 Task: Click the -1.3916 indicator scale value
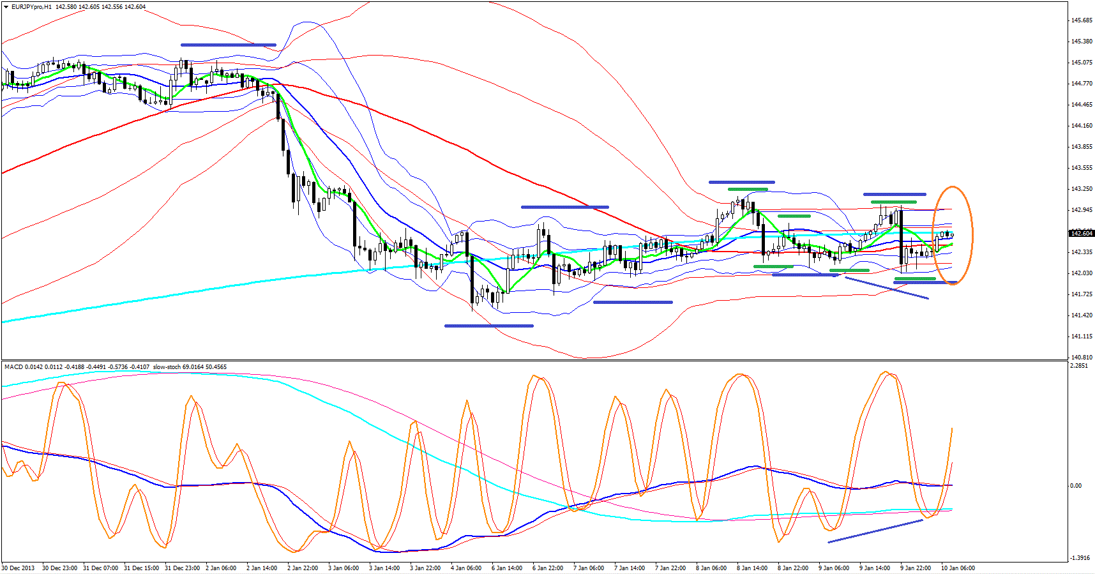tap(1080, 558)
